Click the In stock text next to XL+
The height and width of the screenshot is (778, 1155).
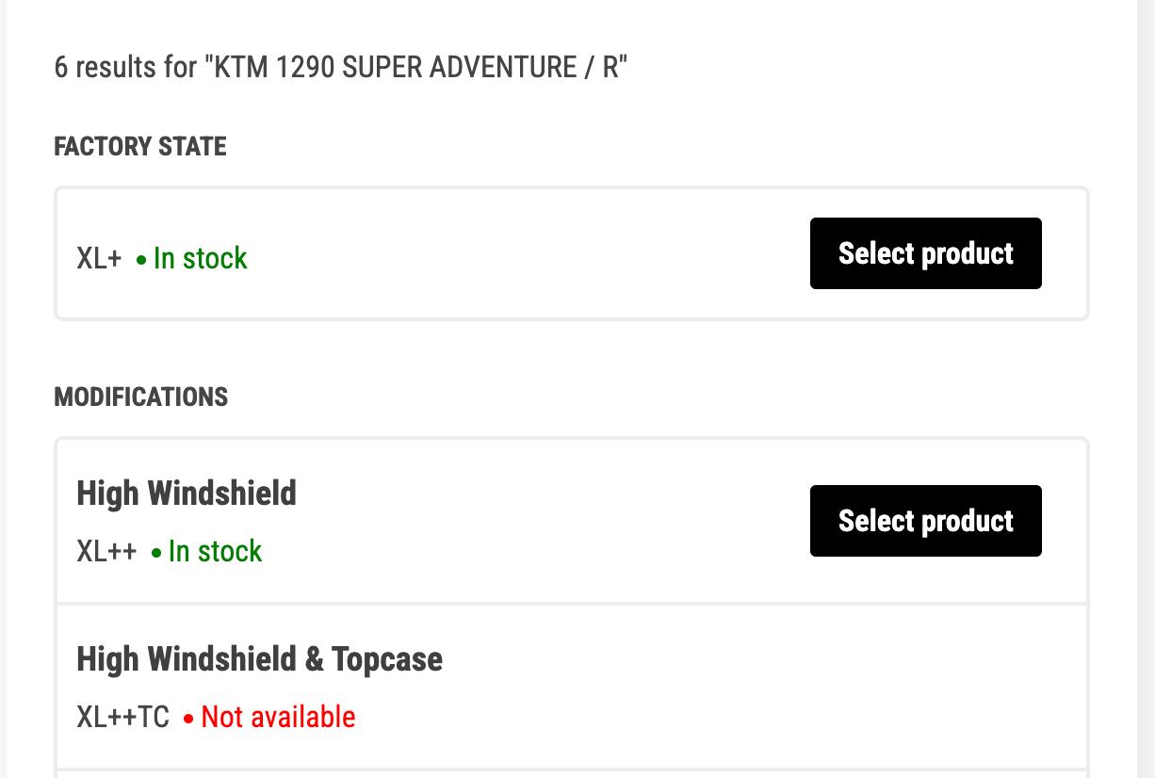200,258
